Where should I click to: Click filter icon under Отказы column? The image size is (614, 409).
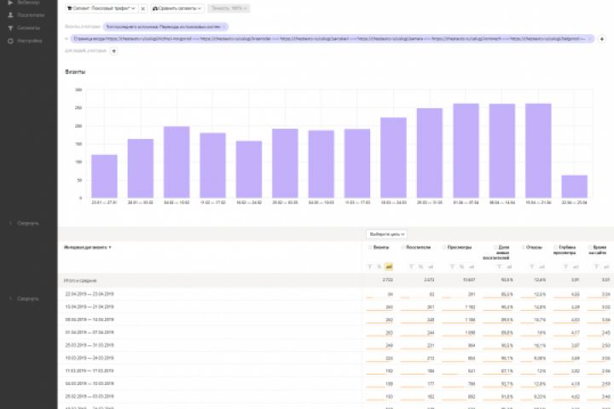532,267
